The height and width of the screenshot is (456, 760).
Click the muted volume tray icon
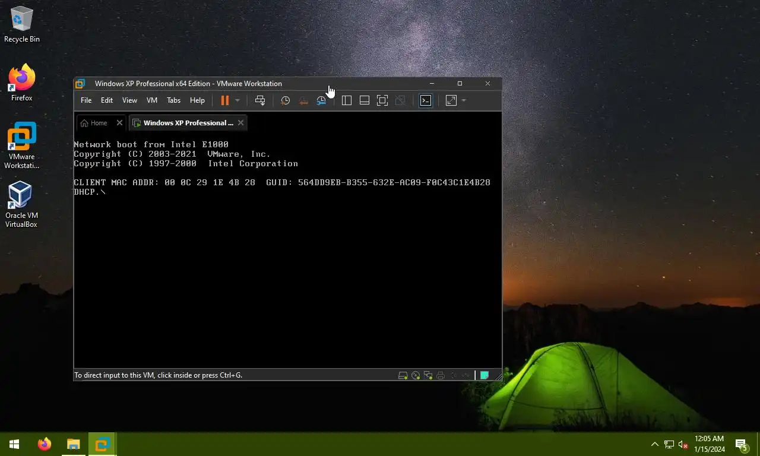[683, 444]
